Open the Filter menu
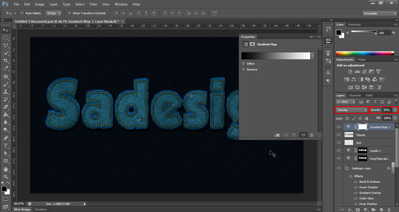 coord(93,4)
